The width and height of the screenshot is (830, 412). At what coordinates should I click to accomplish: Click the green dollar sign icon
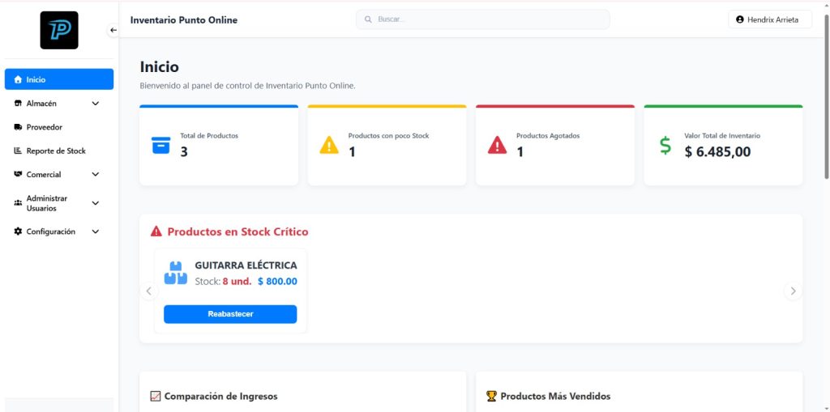(665, 146)
